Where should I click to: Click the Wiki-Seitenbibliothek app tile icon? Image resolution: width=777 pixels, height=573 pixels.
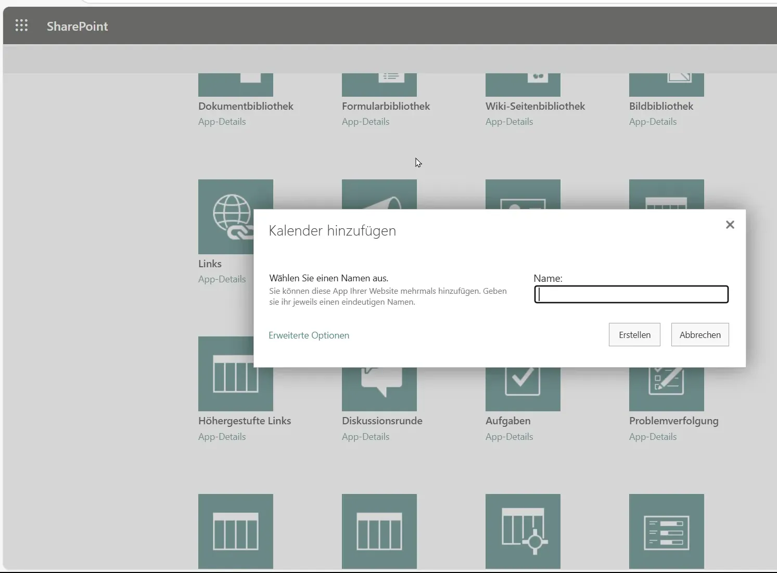point(523,85)
